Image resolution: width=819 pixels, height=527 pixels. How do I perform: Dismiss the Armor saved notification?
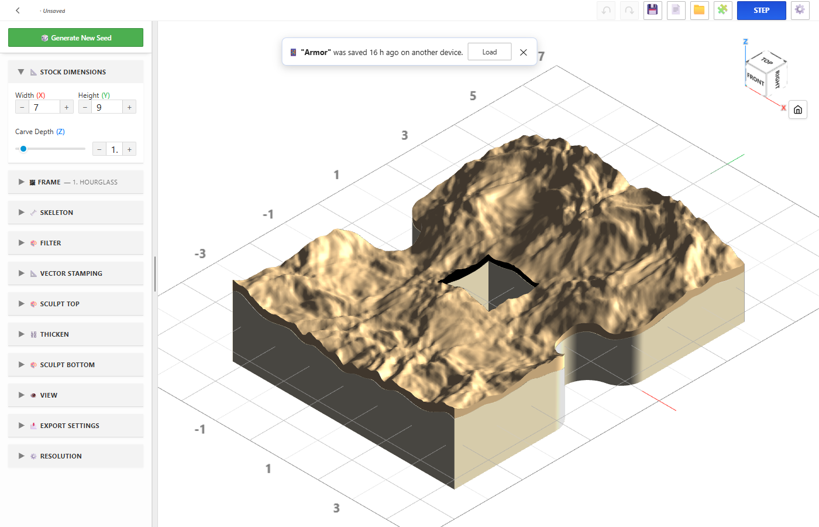click(524, 52)
